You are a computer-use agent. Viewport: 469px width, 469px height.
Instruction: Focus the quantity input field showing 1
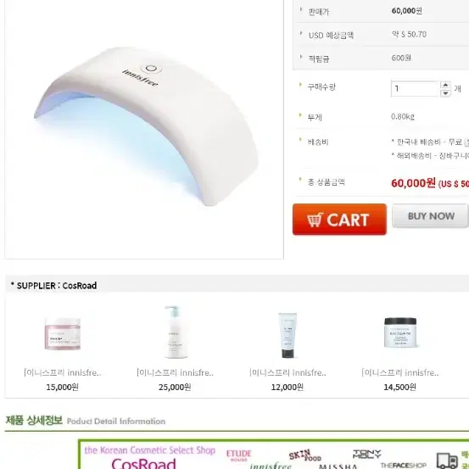click(415, 88)
